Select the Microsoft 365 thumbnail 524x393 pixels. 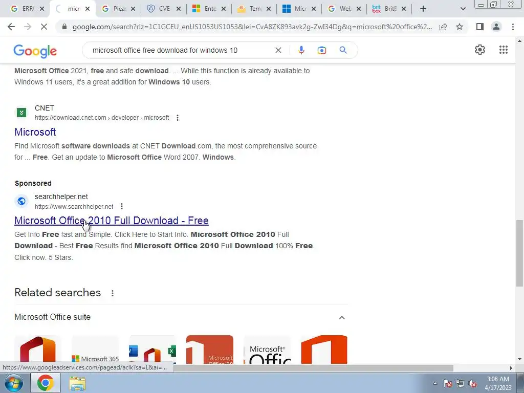(95, 350)
